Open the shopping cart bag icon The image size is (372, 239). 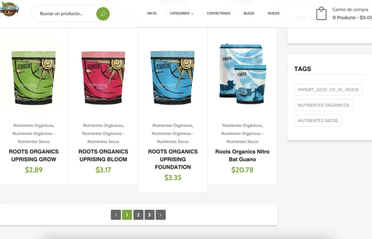pyautogui.click(x=322, y=13)
